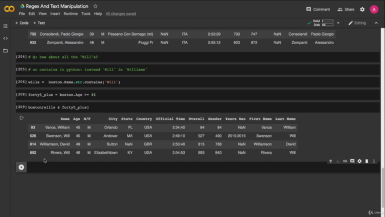
Task: Copy link to cell icon
Action: pos(345,161)
